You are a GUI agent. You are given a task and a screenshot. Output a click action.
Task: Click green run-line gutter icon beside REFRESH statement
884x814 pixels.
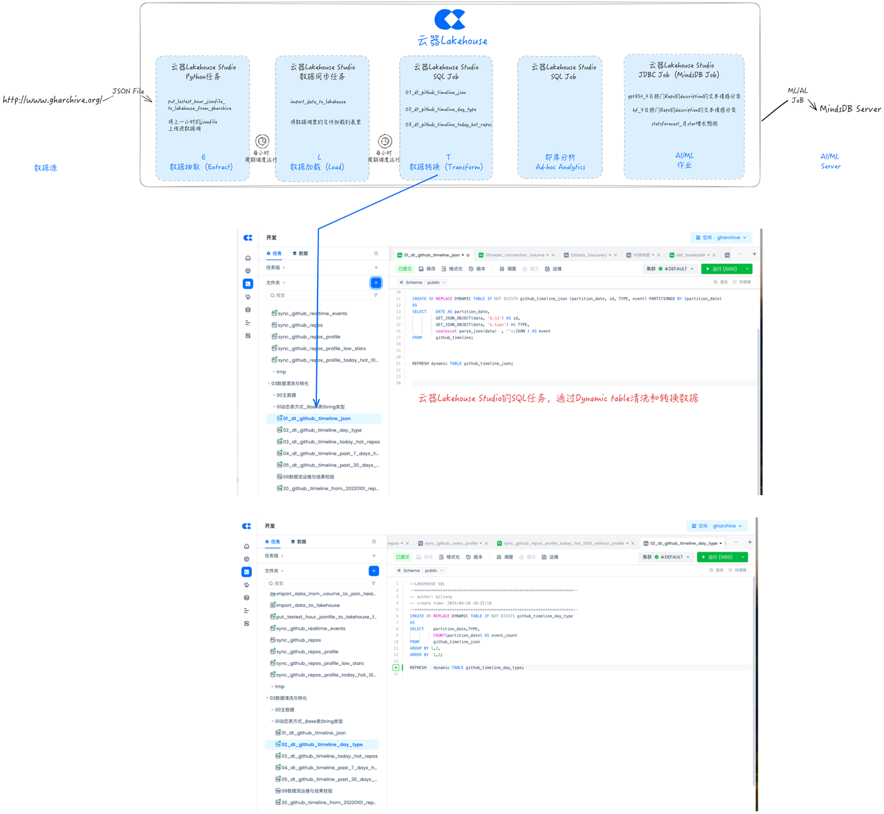click(396, 668)
